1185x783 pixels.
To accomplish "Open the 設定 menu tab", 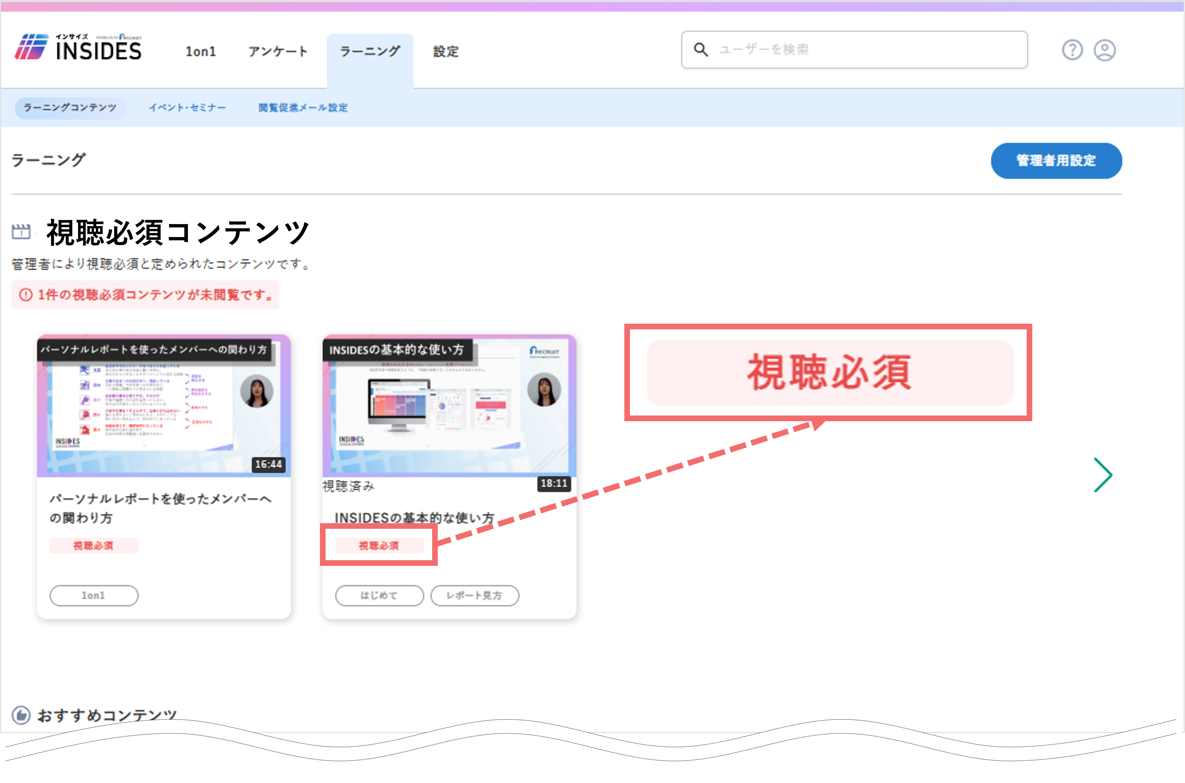I will coord(446,52).
